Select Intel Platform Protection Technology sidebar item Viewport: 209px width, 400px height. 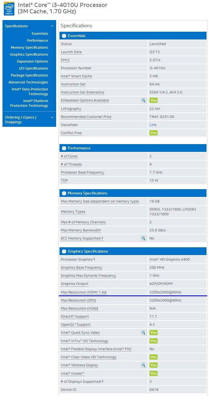(x=29, y=103)
